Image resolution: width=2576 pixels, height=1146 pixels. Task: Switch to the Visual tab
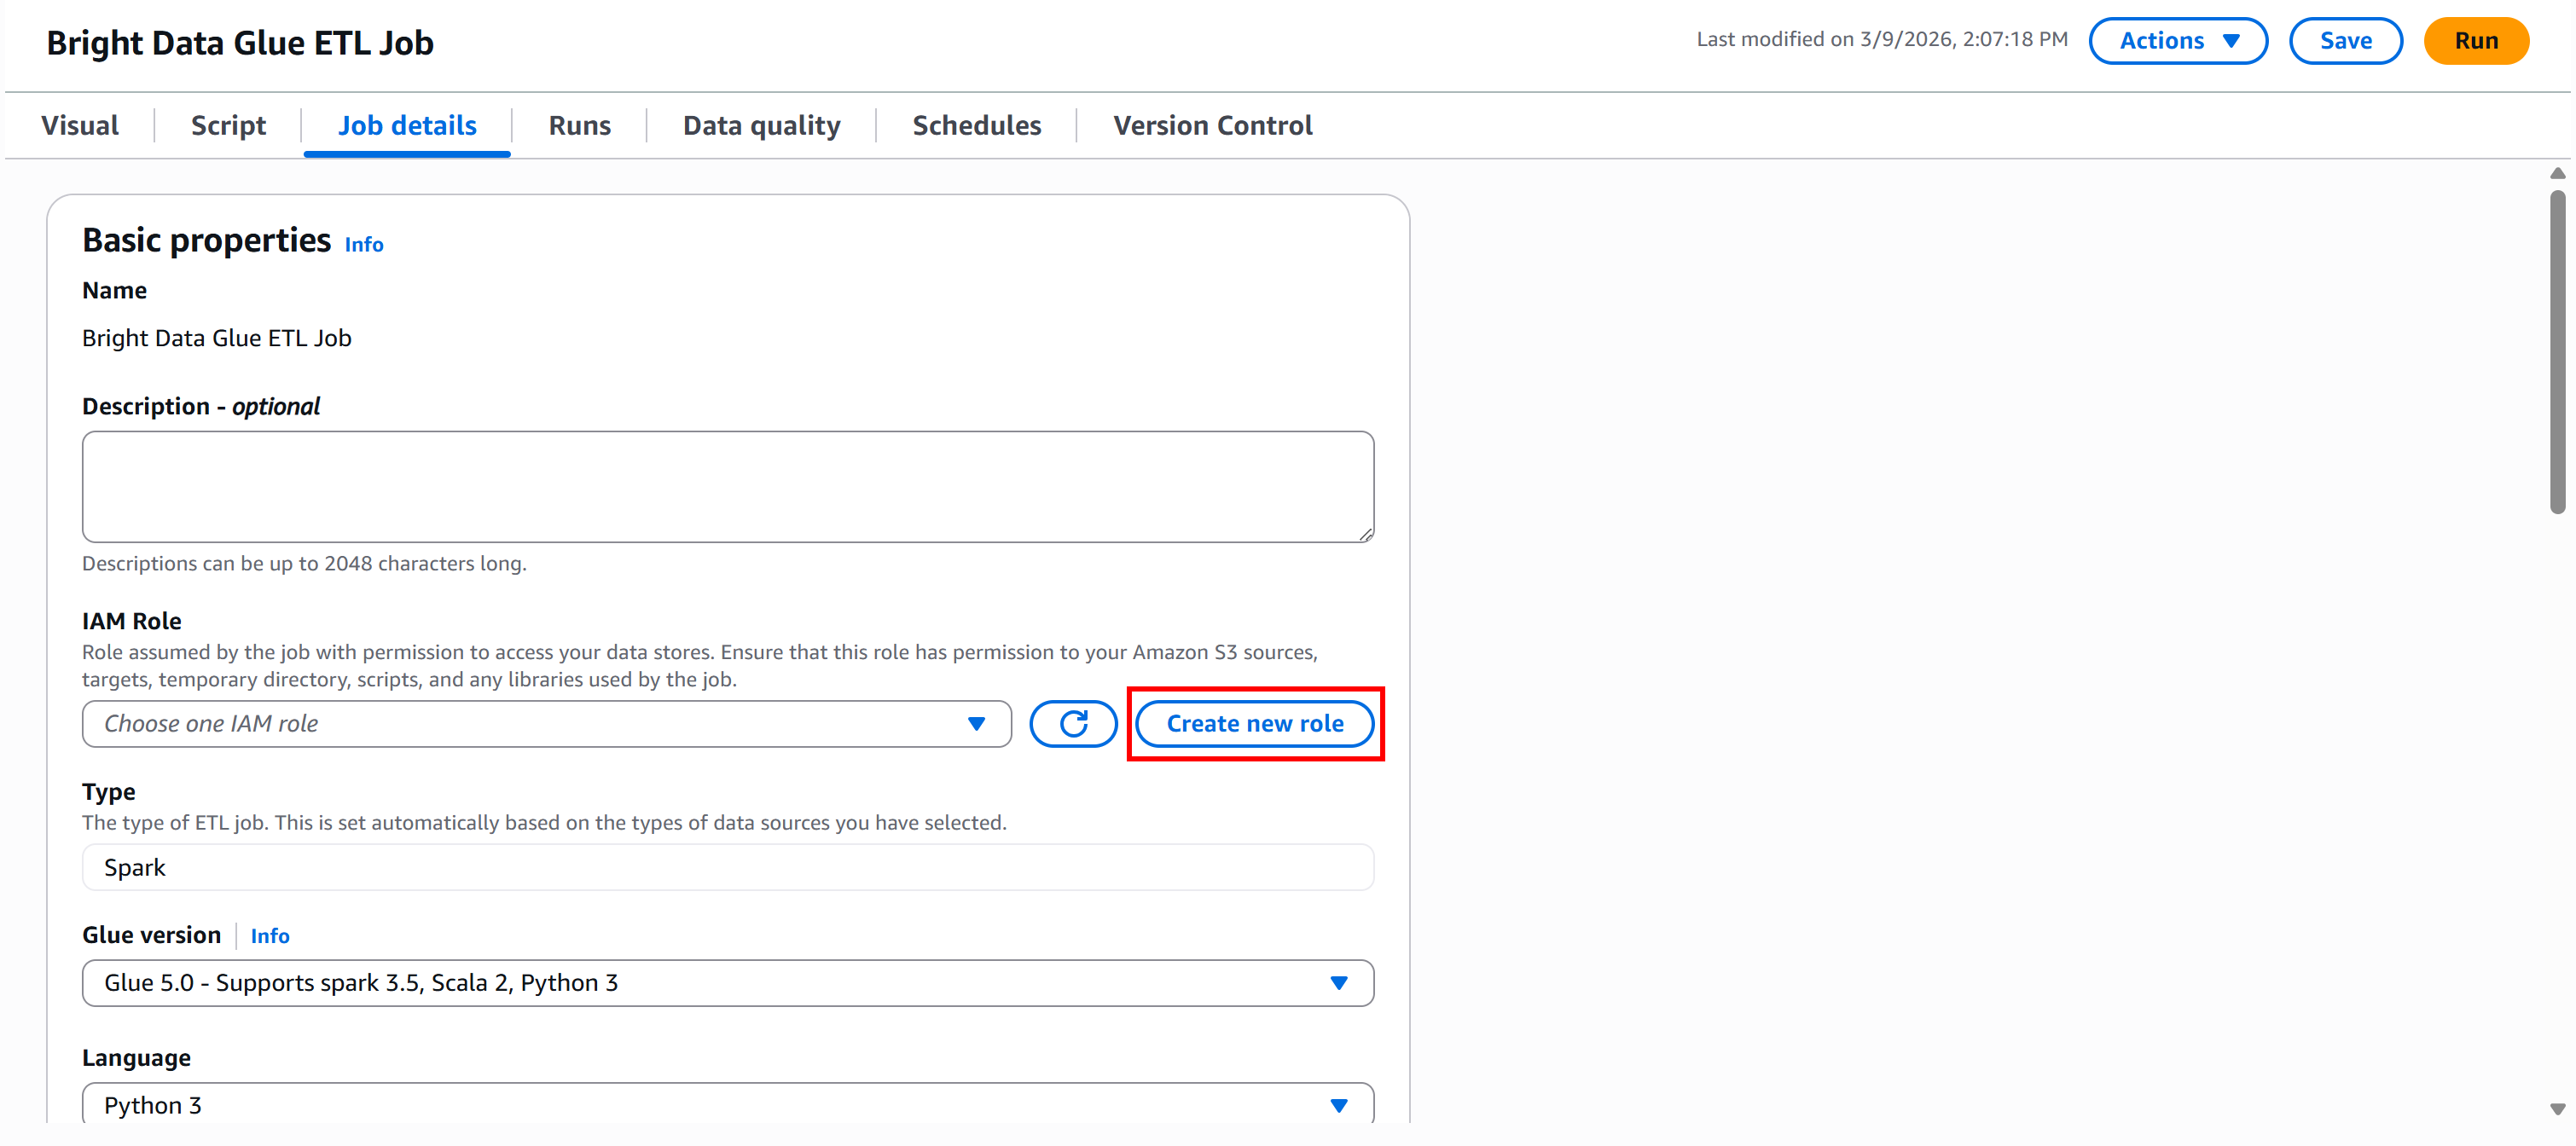pyautogui.click(x=79, y=124)
